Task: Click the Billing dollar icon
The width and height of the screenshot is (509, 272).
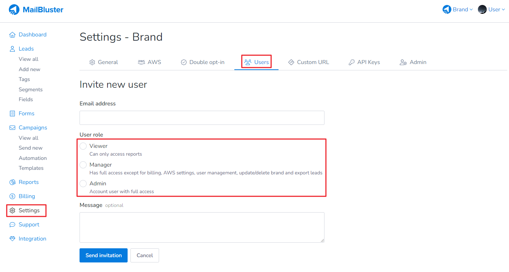Action: (x=12, y=196)
